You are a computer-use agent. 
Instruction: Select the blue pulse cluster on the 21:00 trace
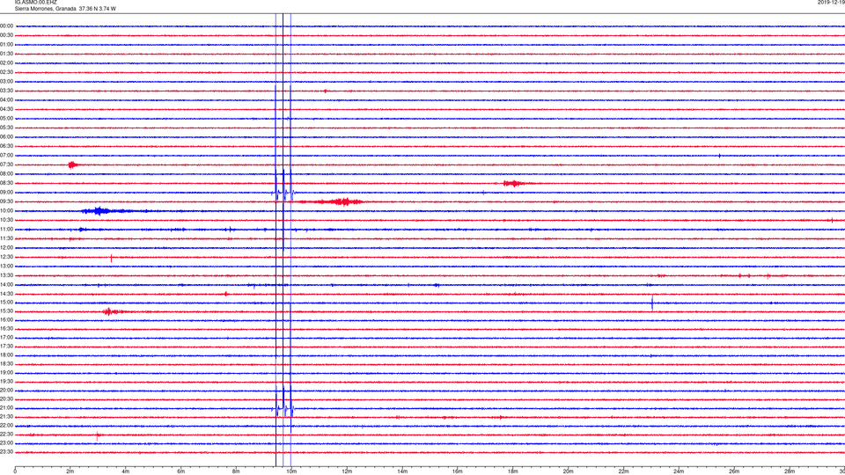[x=283, y=408]
